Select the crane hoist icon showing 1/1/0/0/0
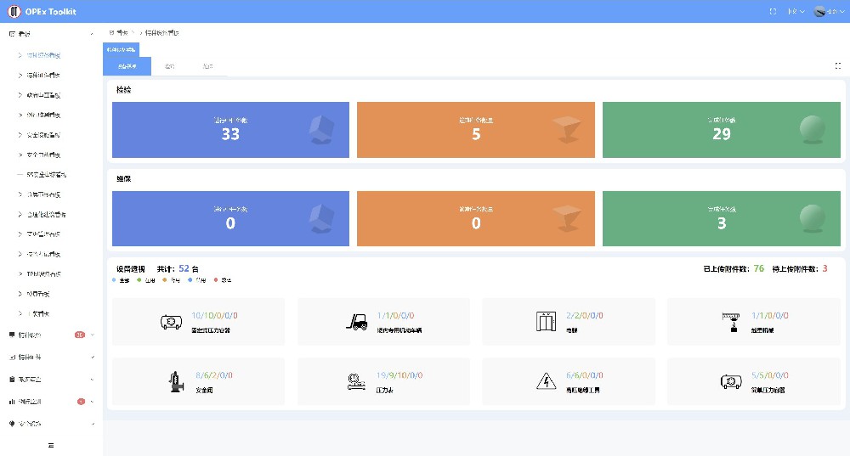Image resolution: width=850 pixels, height=456 pixels. [x=731, y=322]
